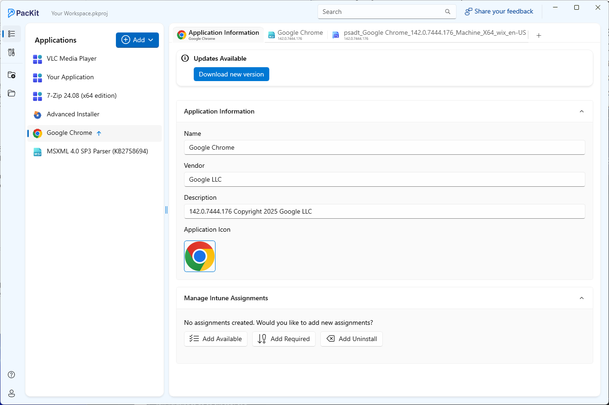The height and width of the screenshot is (405, 609).
Task: Click Download new version button
Action: point(231,74)
